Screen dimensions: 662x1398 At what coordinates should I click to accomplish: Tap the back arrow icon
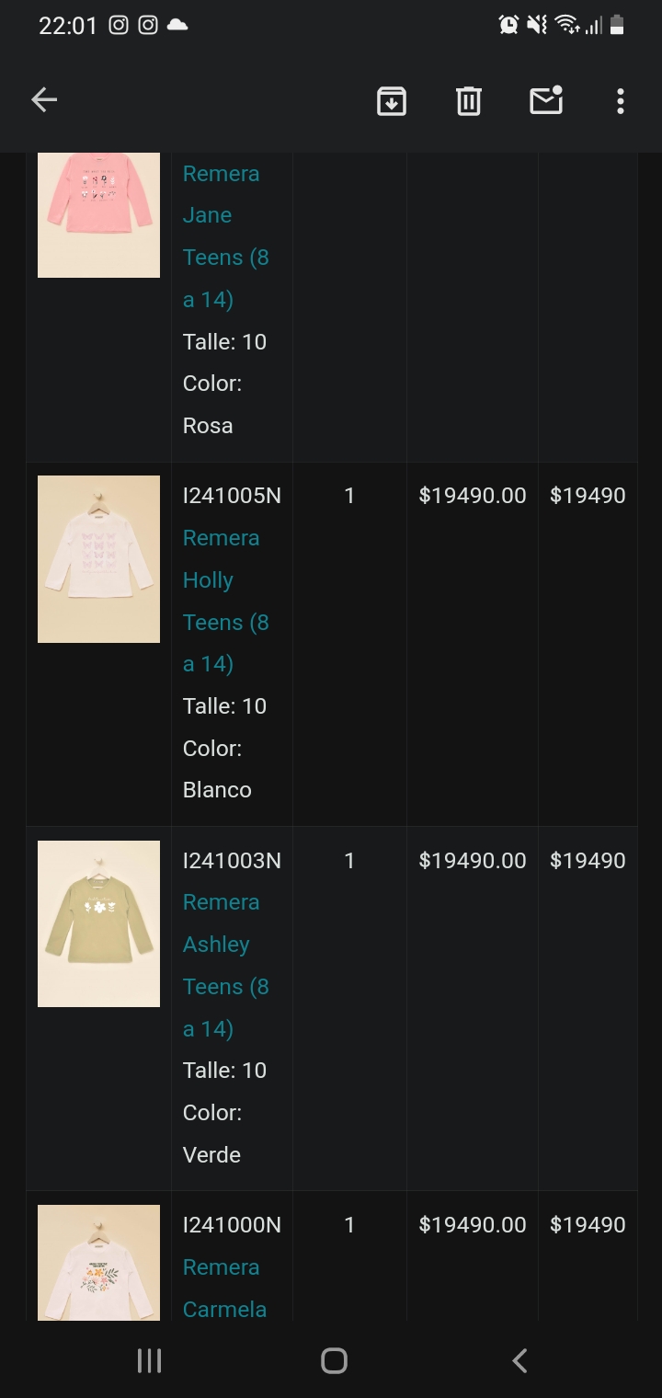click(x=44, y=100)
